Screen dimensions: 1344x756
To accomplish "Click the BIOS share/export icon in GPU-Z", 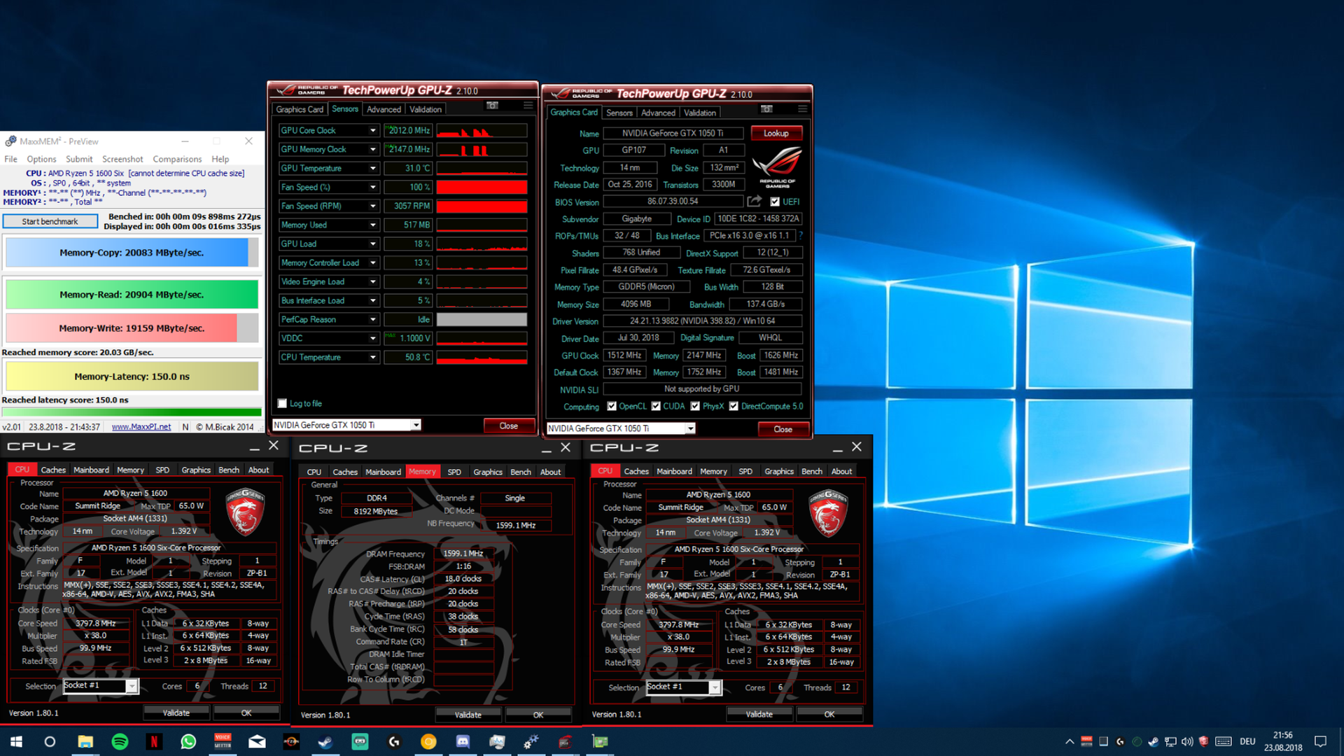I will 754,202.
